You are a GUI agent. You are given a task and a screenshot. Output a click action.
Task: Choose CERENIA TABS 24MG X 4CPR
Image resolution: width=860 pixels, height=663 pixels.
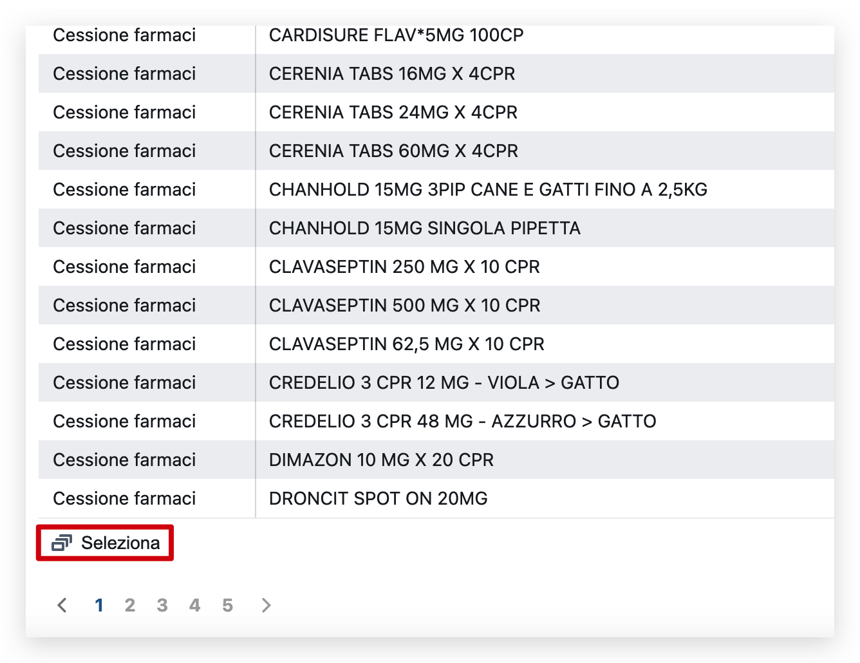[x=393, y=113]
